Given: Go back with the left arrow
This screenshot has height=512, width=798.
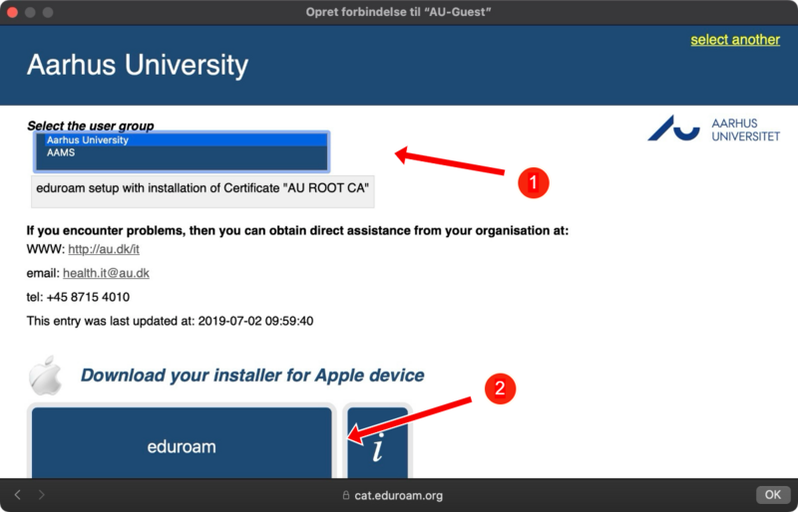Looking at the screenshot, I should [x=17, y=494].
